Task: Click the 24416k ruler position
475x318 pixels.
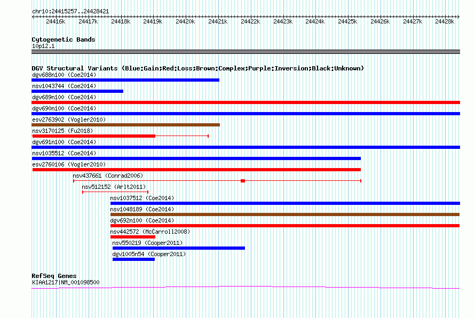Action: 56,21
